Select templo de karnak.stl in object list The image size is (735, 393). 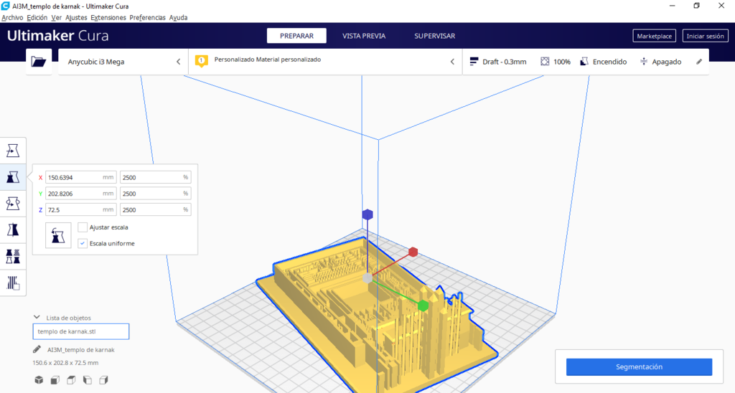click(x=80, y=331)
